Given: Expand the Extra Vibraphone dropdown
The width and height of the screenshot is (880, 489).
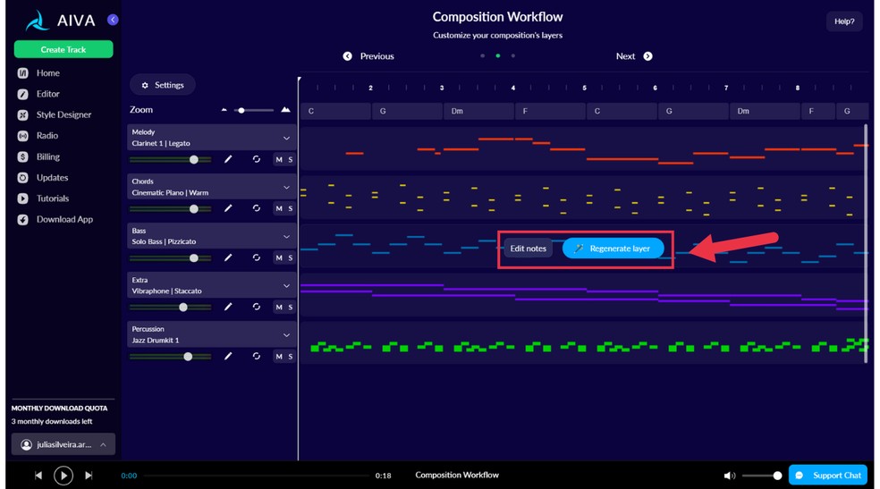Looking at the screenshot, I should coord(286,286).
